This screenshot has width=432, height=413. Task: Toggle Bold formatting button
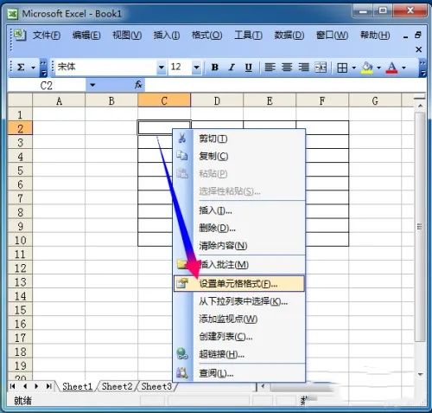pos(214,68)
